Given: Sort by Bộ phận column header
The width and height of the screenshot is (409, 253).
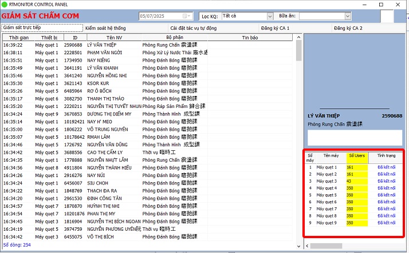Looking at the screenshot, I should coord(175,38).
